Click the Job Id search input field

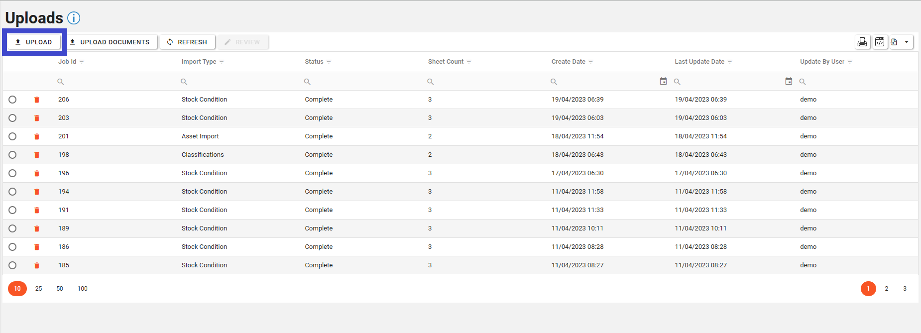click(x=115, y=82)
